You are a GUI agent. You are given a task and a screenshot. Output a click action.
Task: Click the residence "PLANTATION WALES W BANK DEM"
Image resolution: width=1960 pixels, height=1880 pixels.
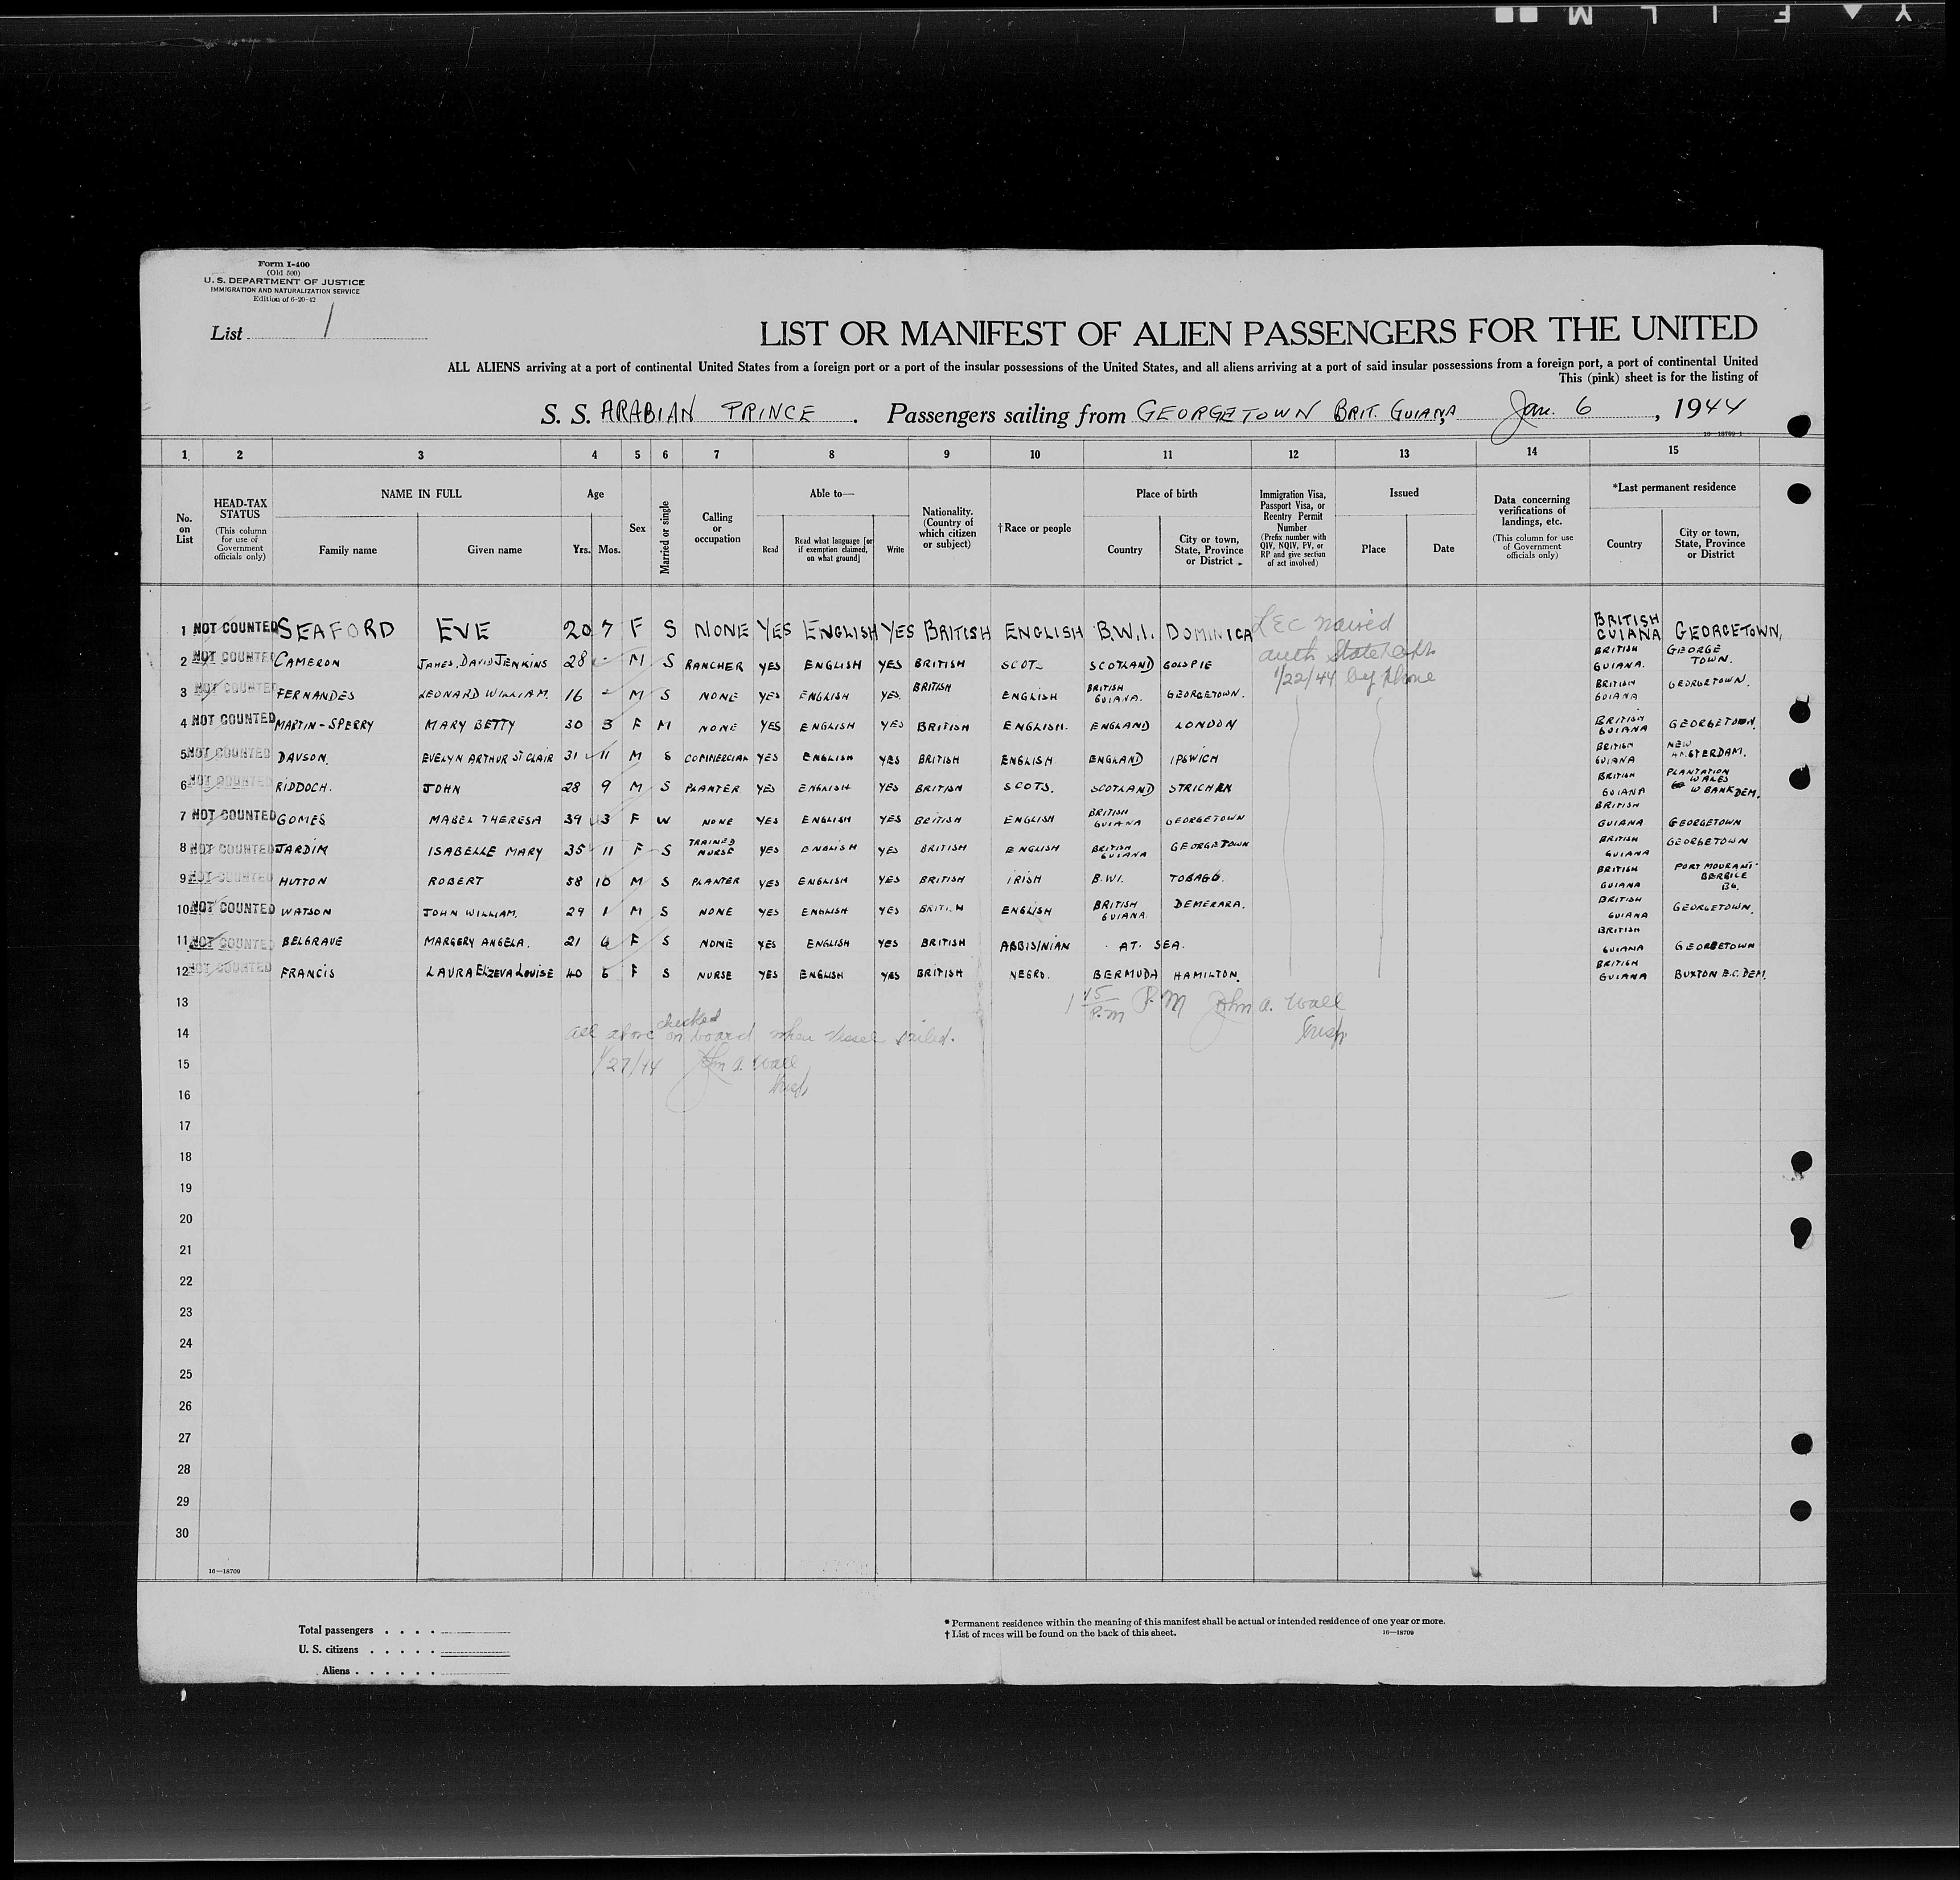[1714, 783]
